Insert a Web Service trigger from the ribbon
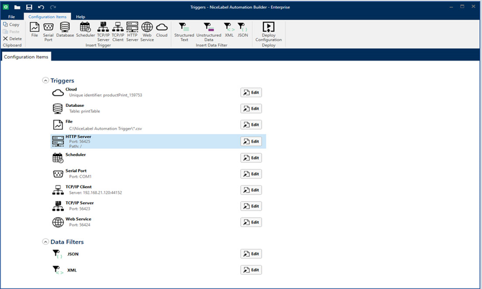 coord(147,32)
